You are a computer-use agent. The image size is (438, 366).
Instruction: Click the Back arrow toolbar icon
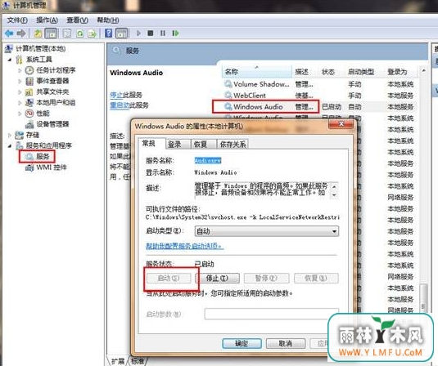[9, 33]
